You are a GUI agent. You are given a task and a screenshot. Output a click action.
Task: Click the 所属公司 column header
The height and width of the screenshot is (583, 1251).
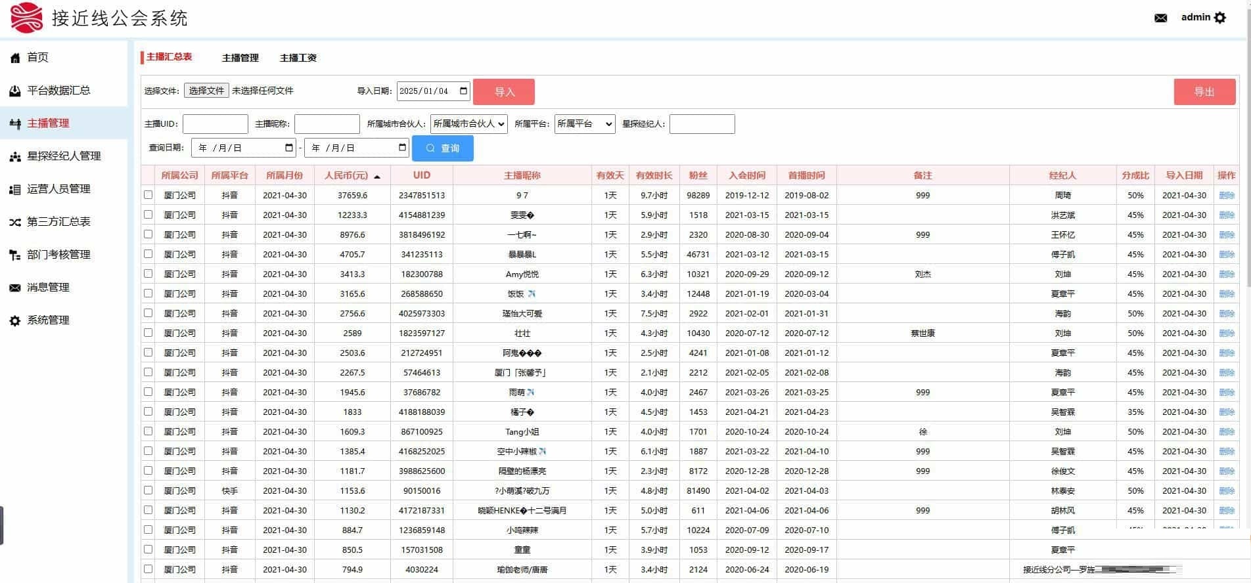tap(179, 175)
